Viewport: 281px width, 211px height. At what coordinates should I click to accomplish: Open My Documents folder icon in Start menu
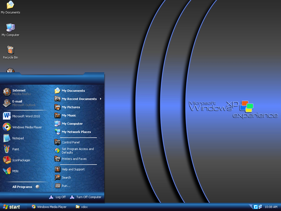tap(57, 91)
